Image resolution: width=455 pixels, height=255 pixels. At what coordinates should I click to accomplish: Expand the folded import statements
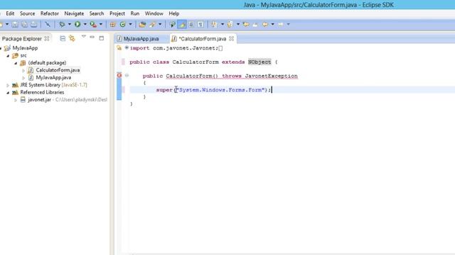point(127,47)
